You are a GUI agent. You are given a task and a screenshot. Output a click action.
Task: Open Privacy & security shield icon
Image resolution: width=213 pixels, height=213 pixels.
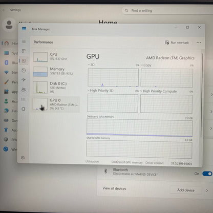(x=6, y=140)
